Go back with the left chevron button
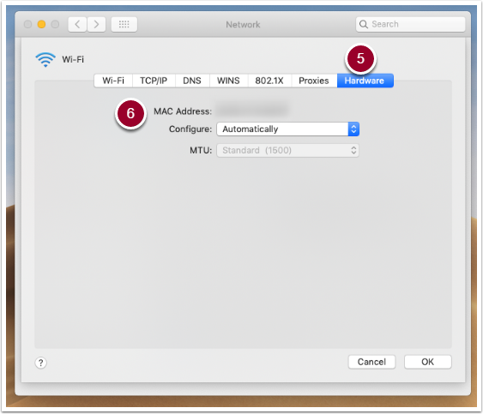 [77, 24]
